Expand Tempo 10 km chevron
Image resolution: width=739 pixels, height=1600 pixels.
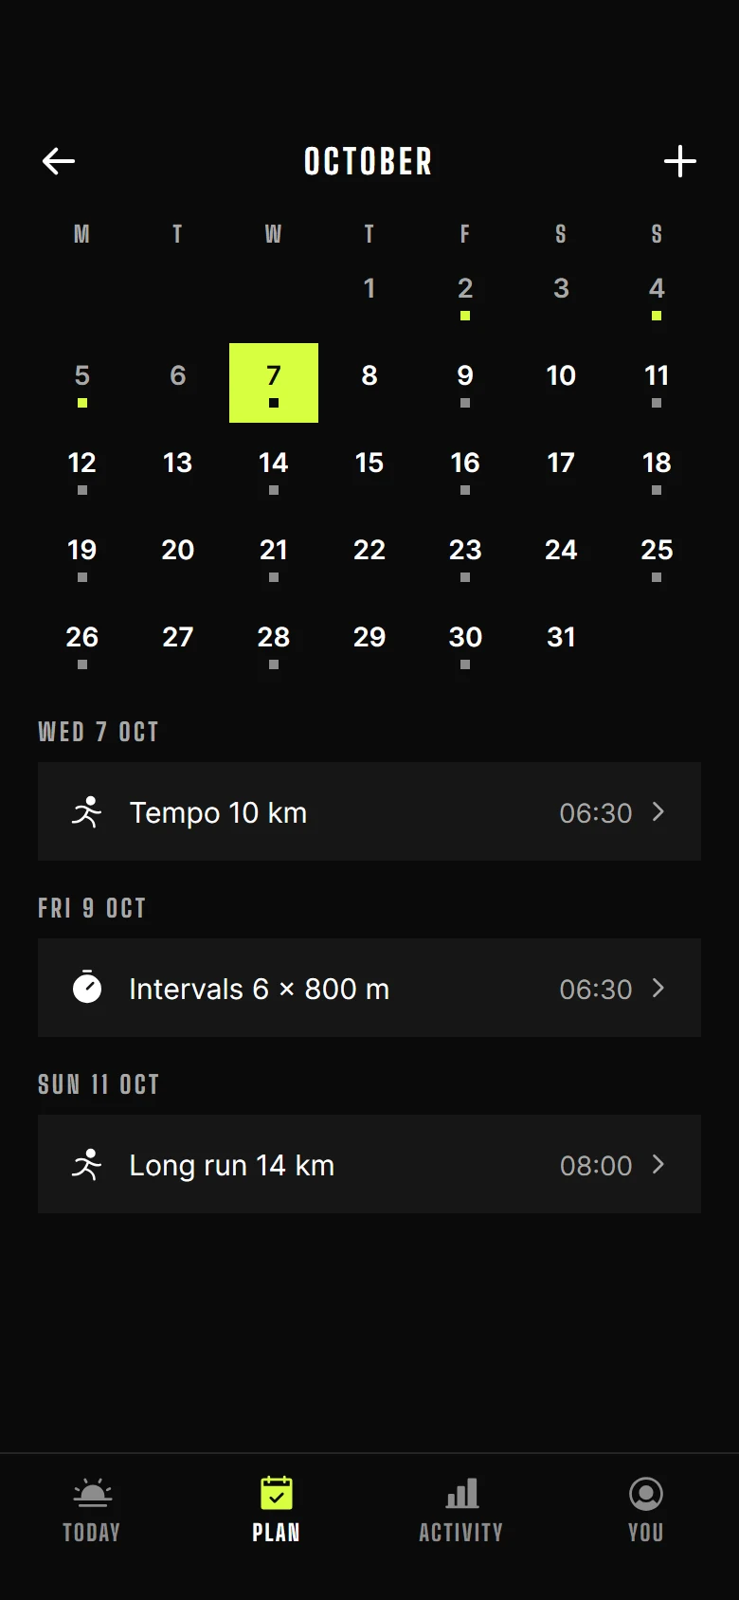[x=658, y=811]
